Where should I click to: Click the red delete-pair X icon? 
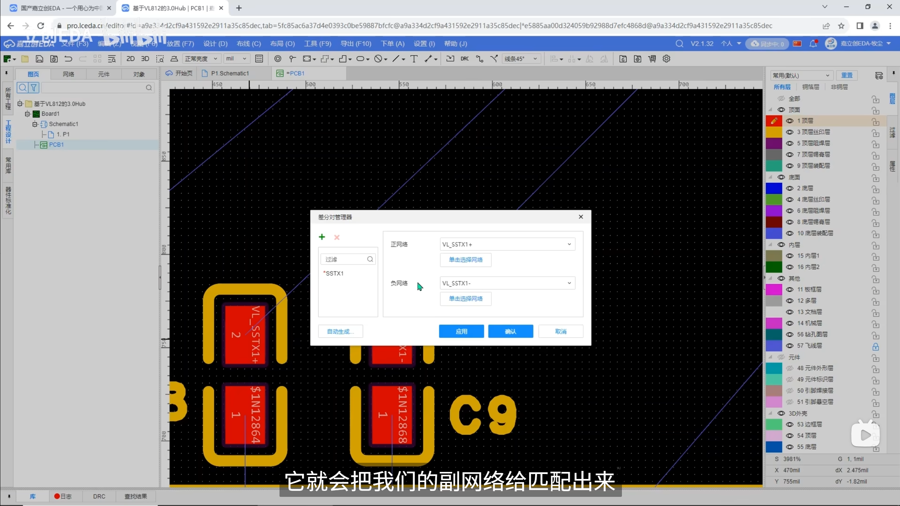coord(337,237)
